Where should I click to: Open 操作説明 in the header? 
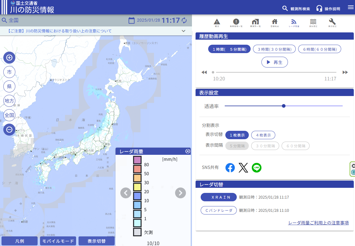point(328,9)
